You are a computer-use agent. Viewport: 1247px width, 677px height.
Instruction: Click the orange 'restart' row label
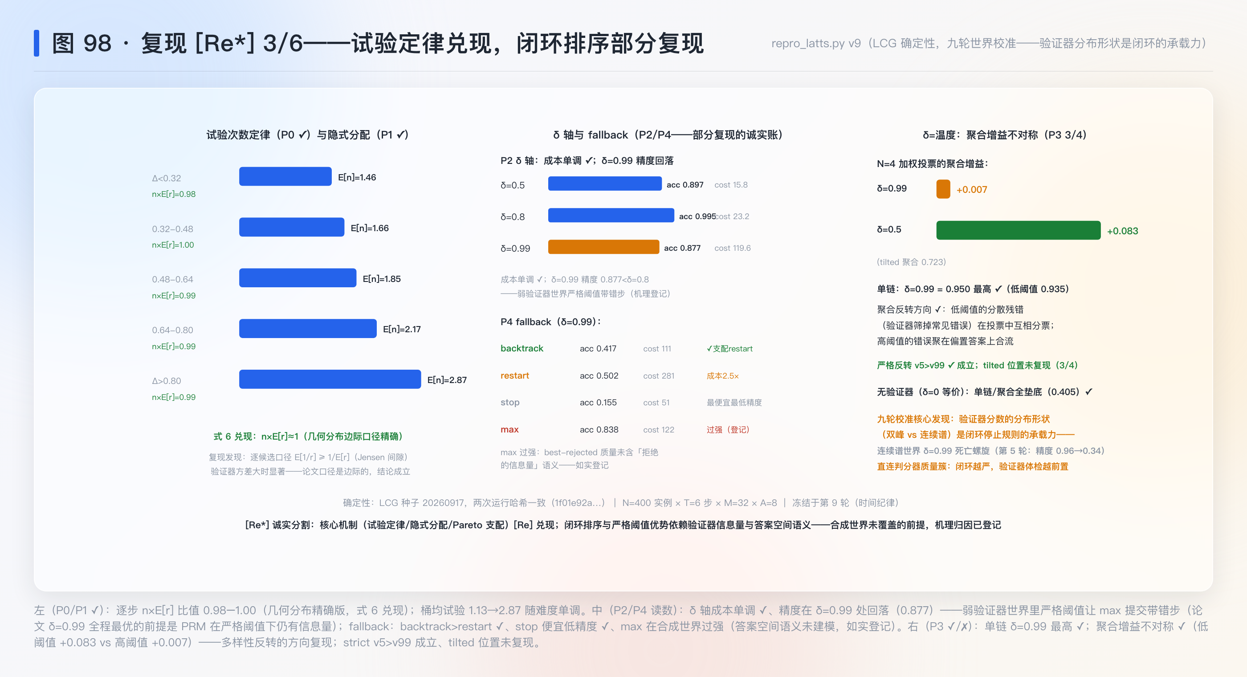point(514,376)
